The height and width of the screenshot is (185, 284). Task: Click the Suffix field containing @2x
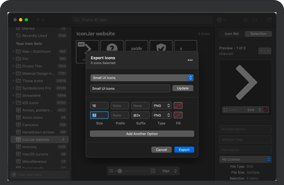[x=140, y=115]
